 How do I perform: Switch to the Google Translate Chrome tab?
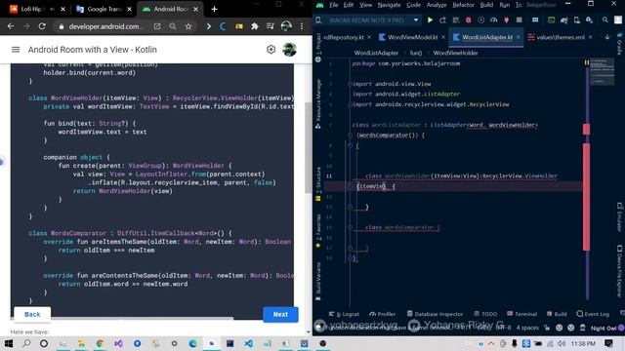104,9
